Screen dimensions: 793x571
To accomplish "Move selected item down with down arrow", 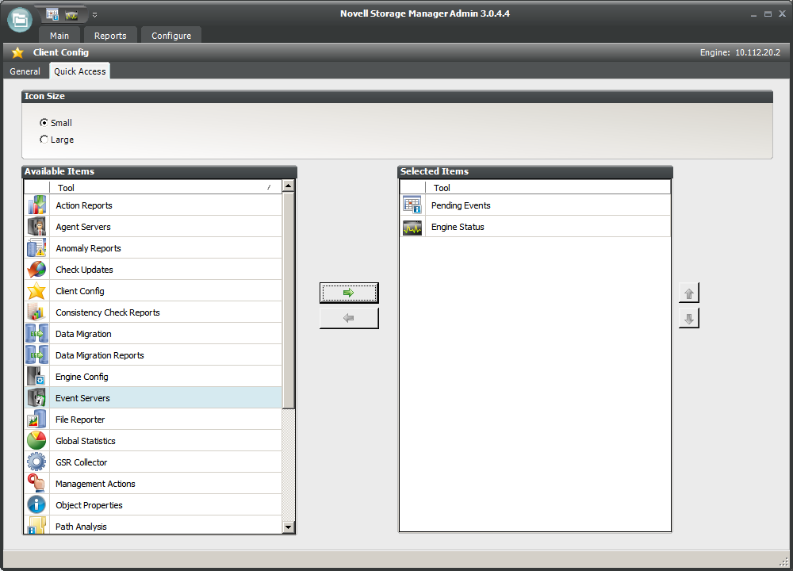I will (689, 319).
